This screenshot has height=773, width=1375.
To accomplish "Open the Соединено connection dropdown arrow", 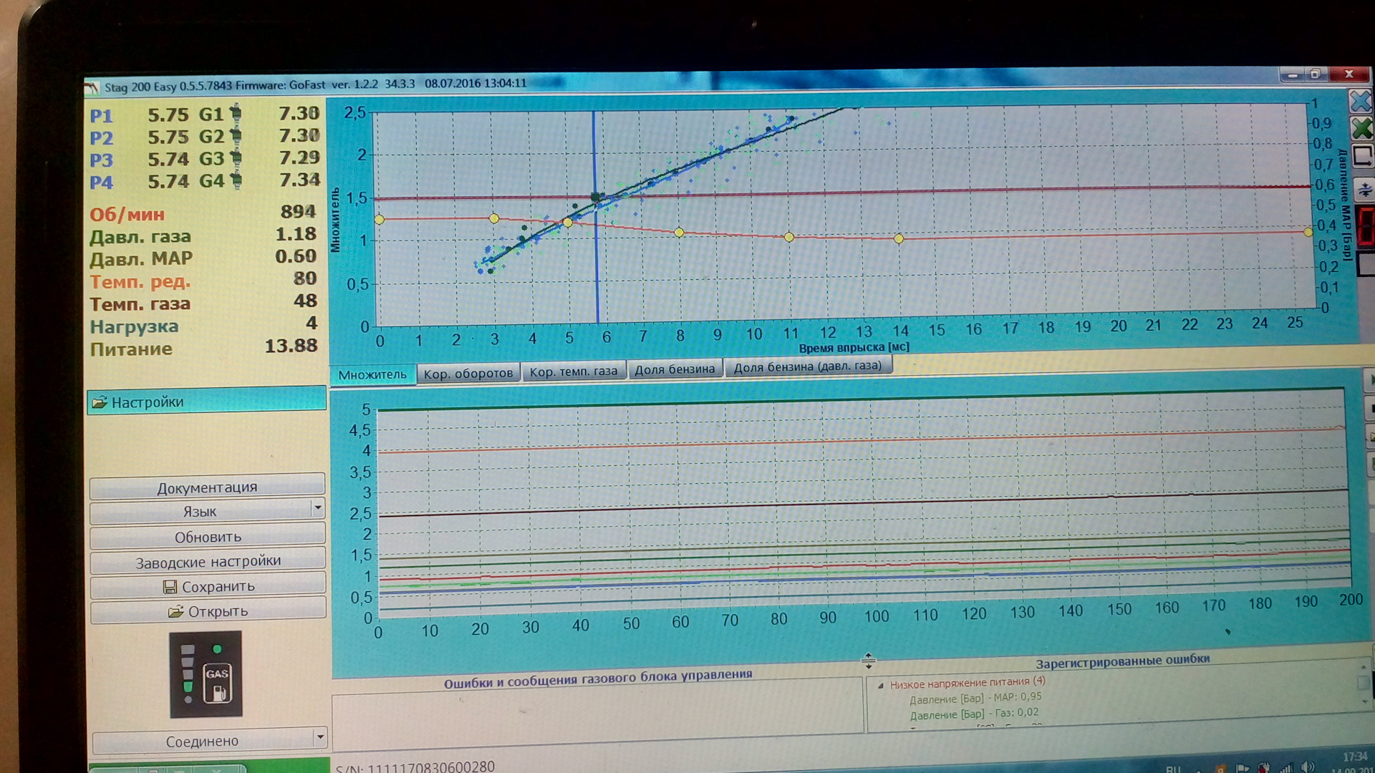I will point(319,736).
